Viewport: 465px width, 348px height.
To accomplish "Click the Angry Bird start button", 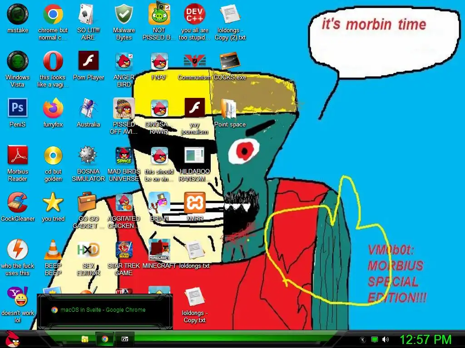I will 12,339.
